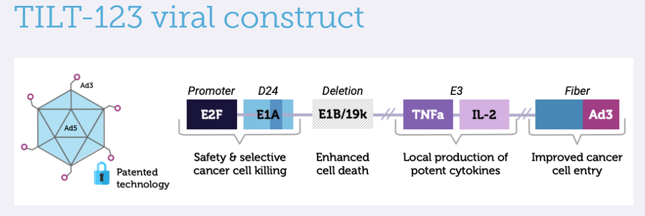Screen dimensions: 645x216
Task: Select the Promoter heading label
Action: 211,91
